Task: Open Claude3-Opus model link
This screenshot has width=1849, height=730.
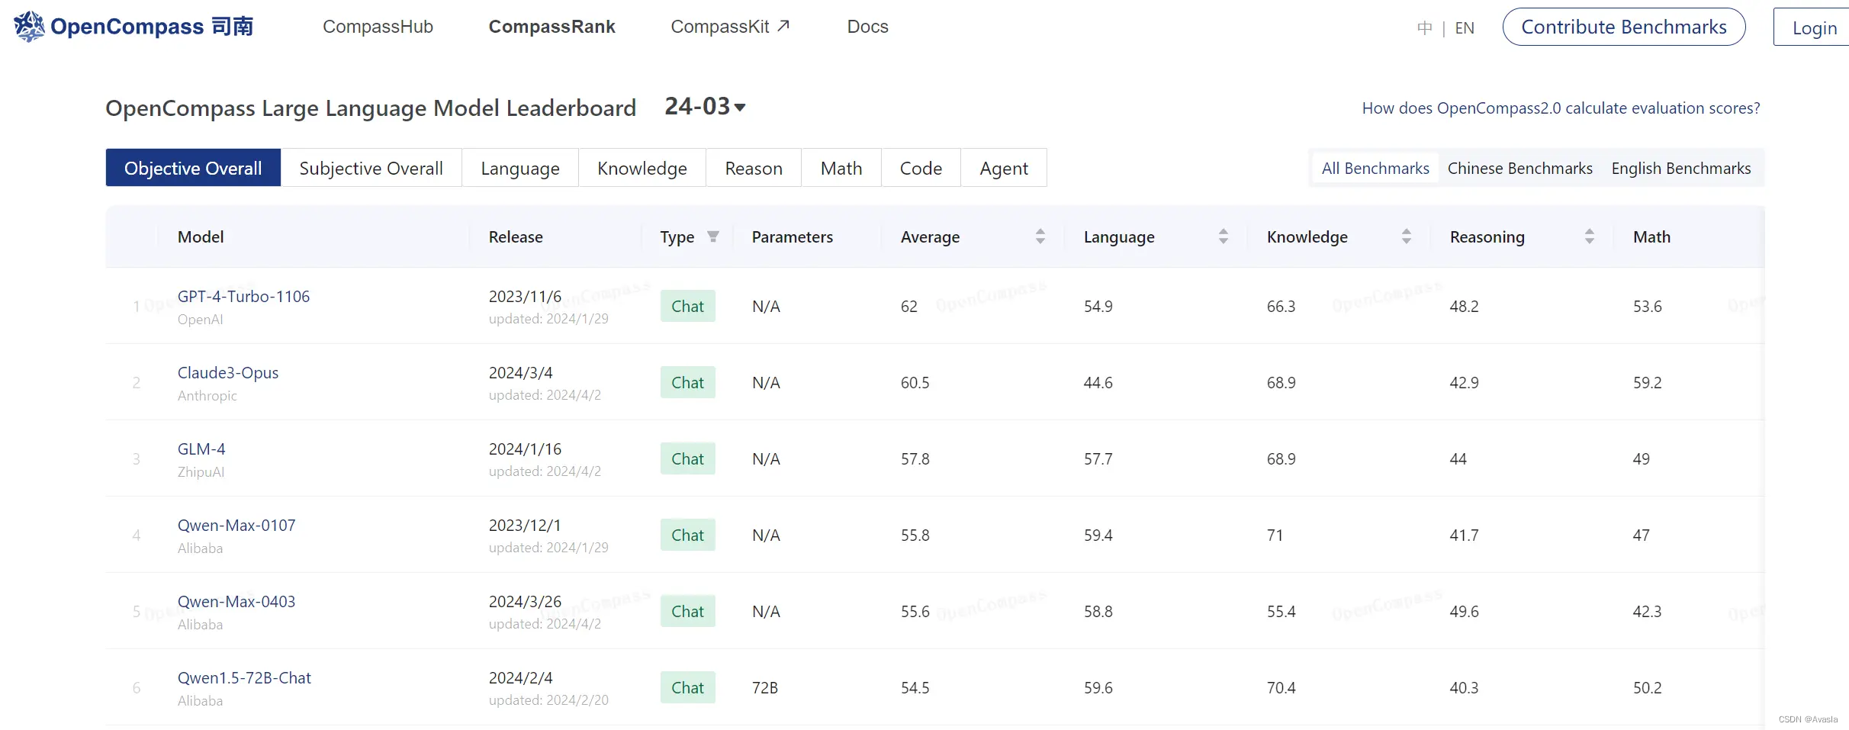Action: (x=228, y=372)
